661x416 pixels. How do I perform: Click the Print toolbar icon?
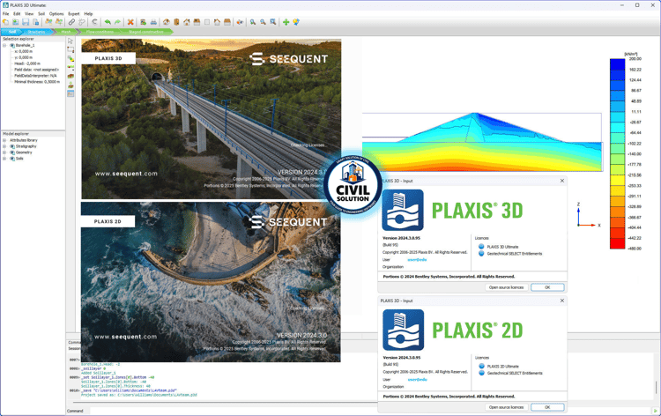153,22
